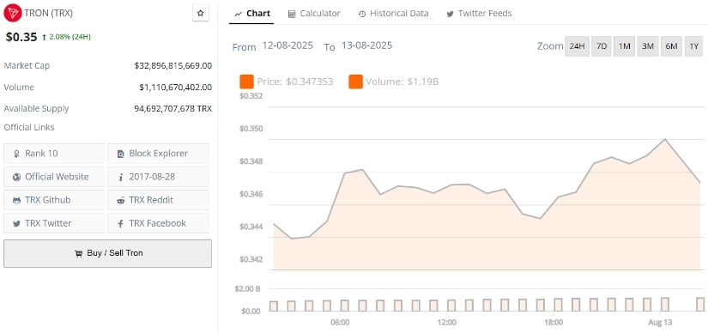Set chart zoom to 3M
The image size is (708, 333).
click(648, 46)
